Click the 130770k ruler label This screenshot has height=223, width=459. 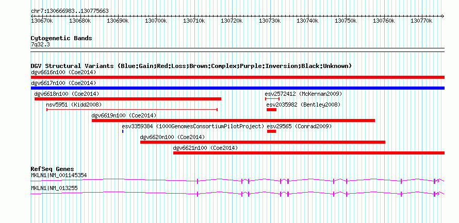[x=421, y=21]
